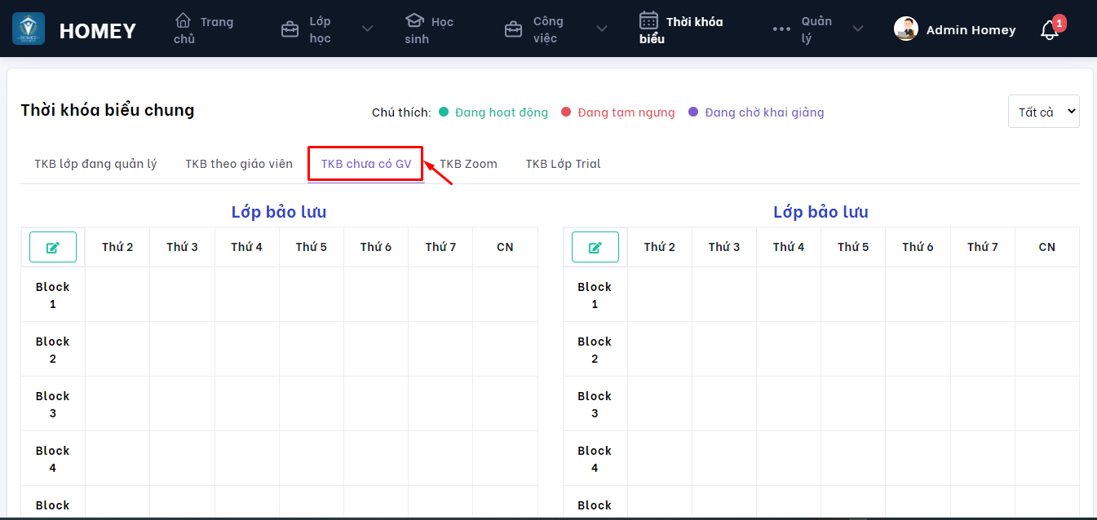Expand the Công việc dropdown menu
The image size is (1097, 520).
point(601,29)
